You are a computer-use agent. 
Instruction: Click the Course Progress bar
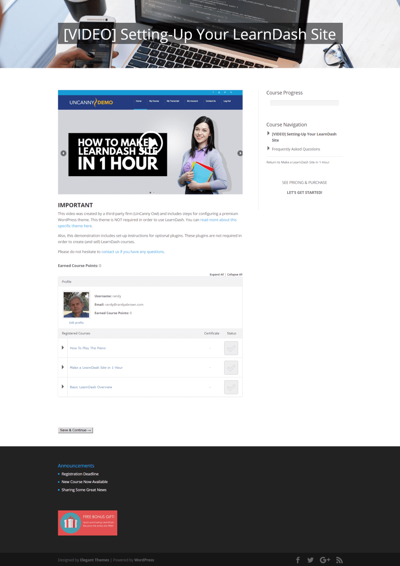304,103
